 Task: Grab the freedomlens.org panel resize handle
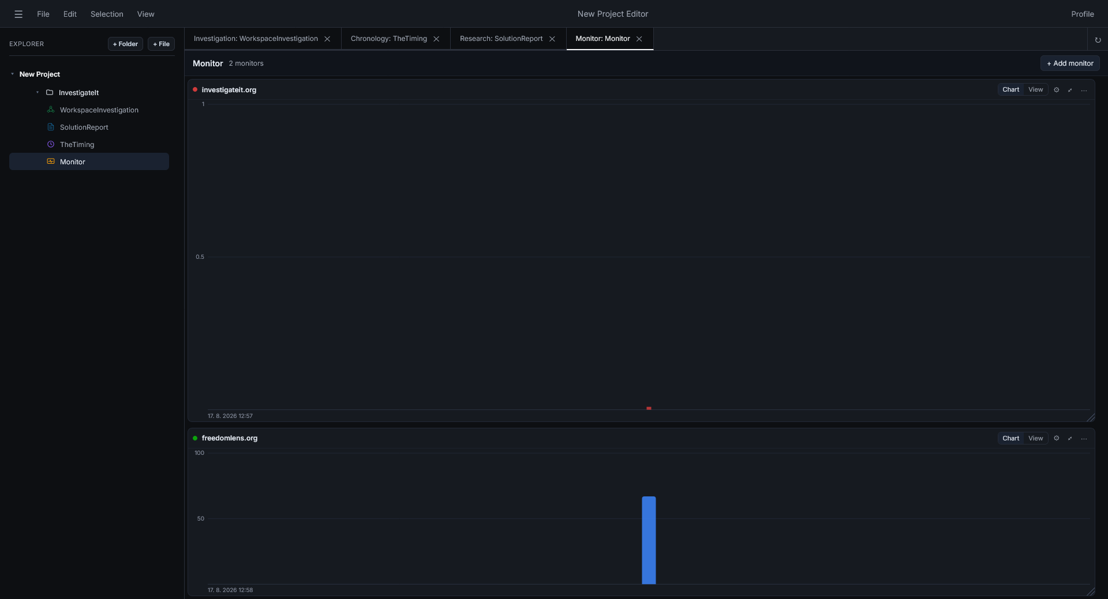click(1091, 592)
